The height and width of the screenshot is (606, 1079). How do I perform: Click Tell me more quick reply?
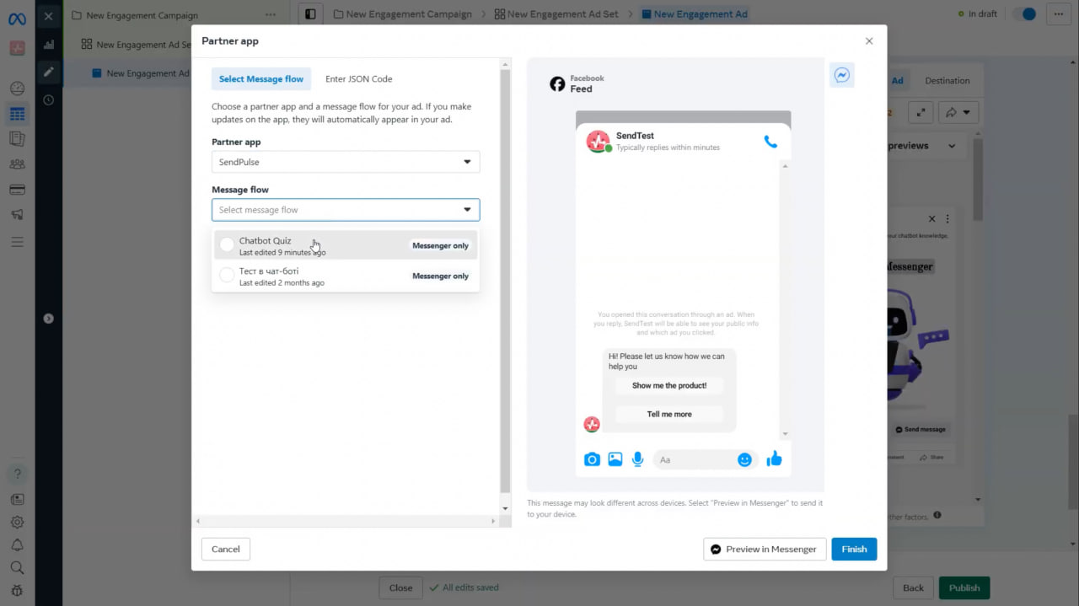669,414
